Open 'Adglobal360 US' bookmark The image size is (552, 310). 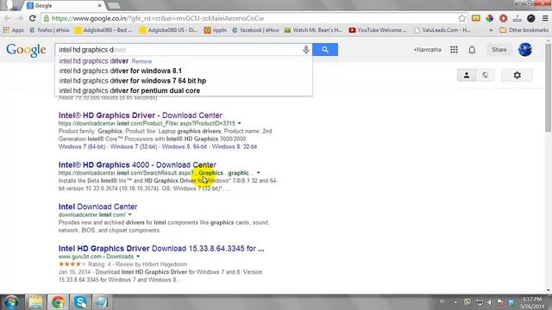click(168, 30)
